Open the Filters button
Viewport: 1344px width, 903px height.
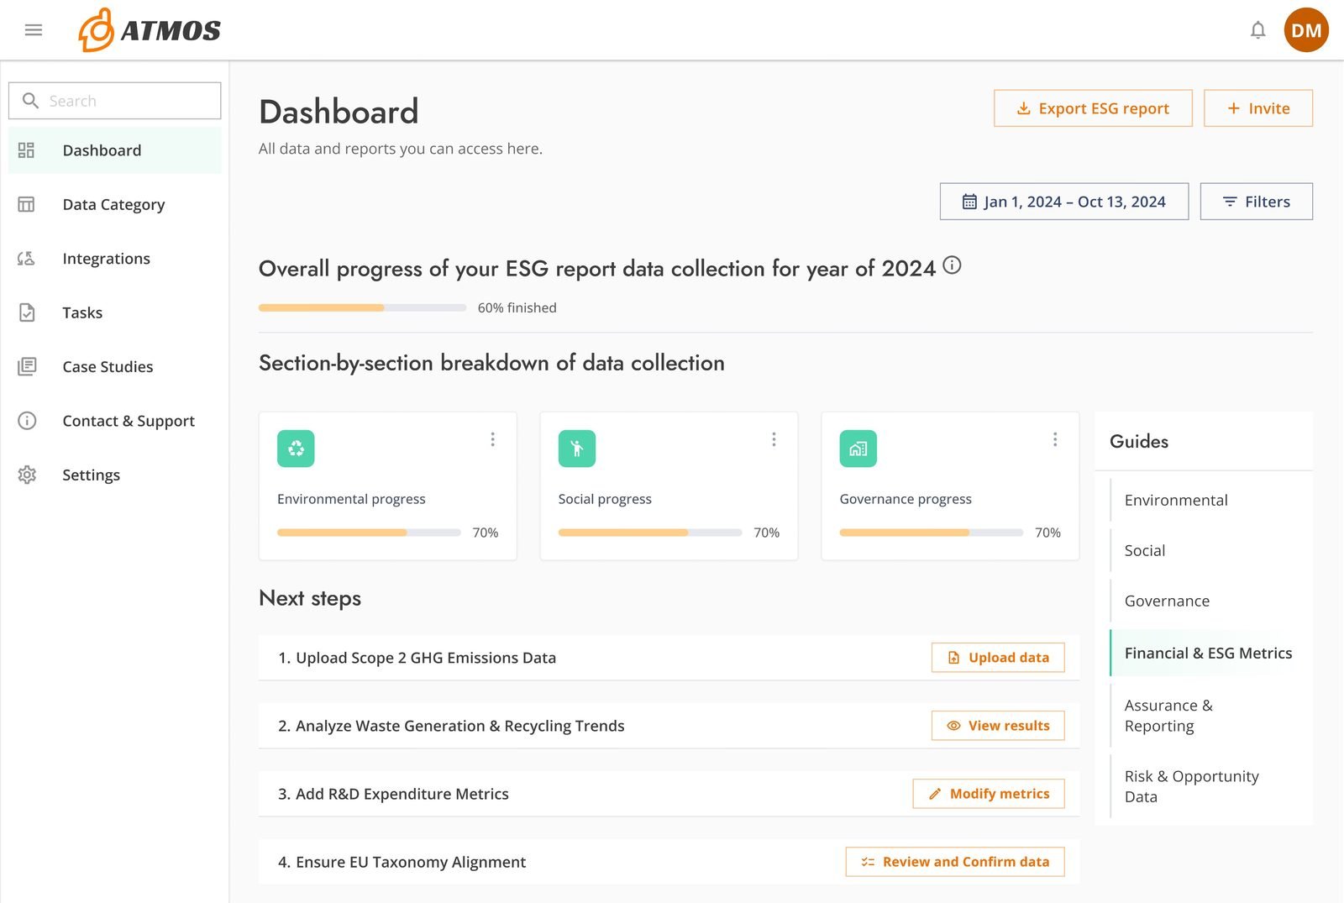[1257, 202]
